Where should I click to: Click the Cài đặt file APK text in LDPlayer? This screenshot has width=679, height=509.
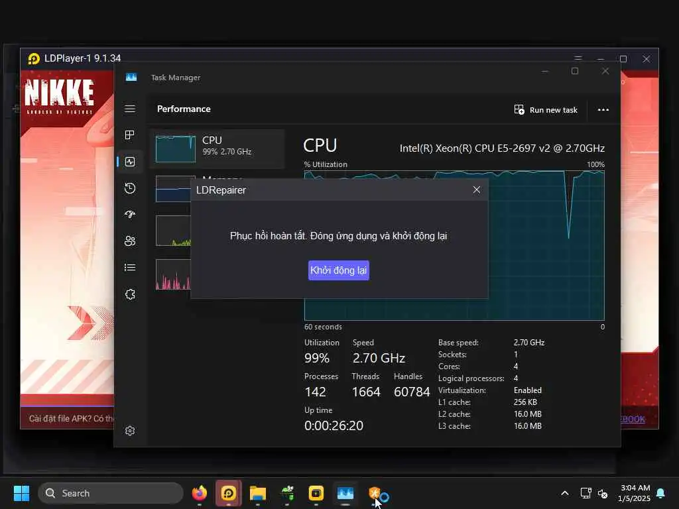tap(72, 419)
